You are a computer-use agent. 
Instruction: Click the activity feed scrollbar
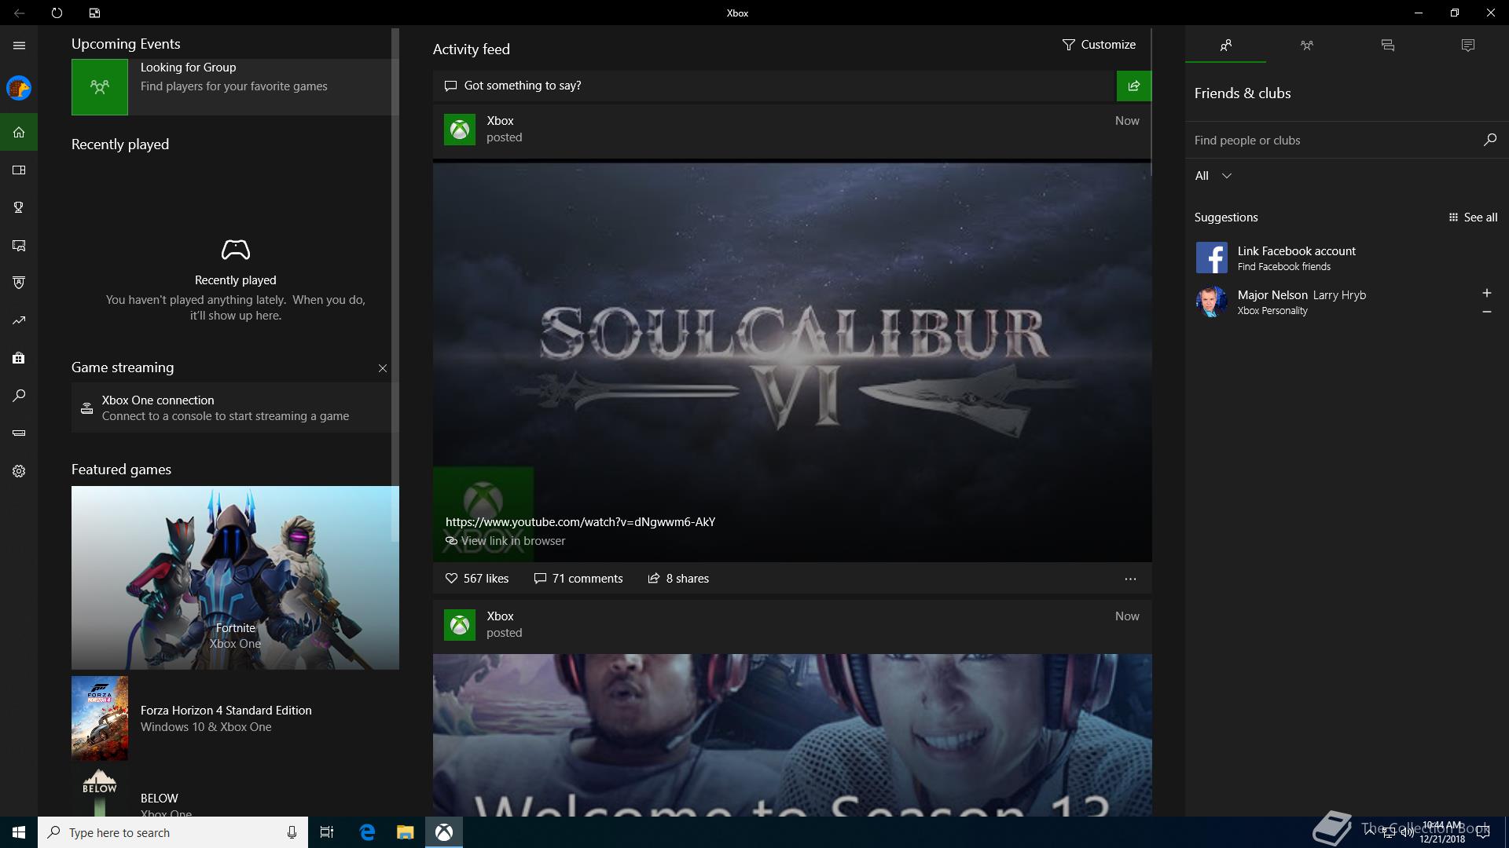click(x=1151, y=102)
